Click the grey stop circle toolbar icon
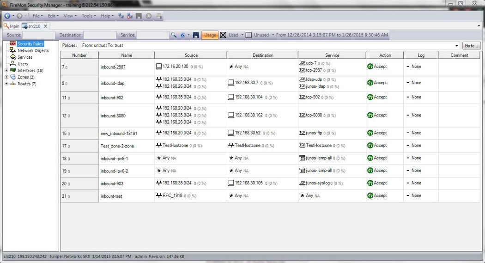Viewport: 485px width, 263px height. [149, 16]
